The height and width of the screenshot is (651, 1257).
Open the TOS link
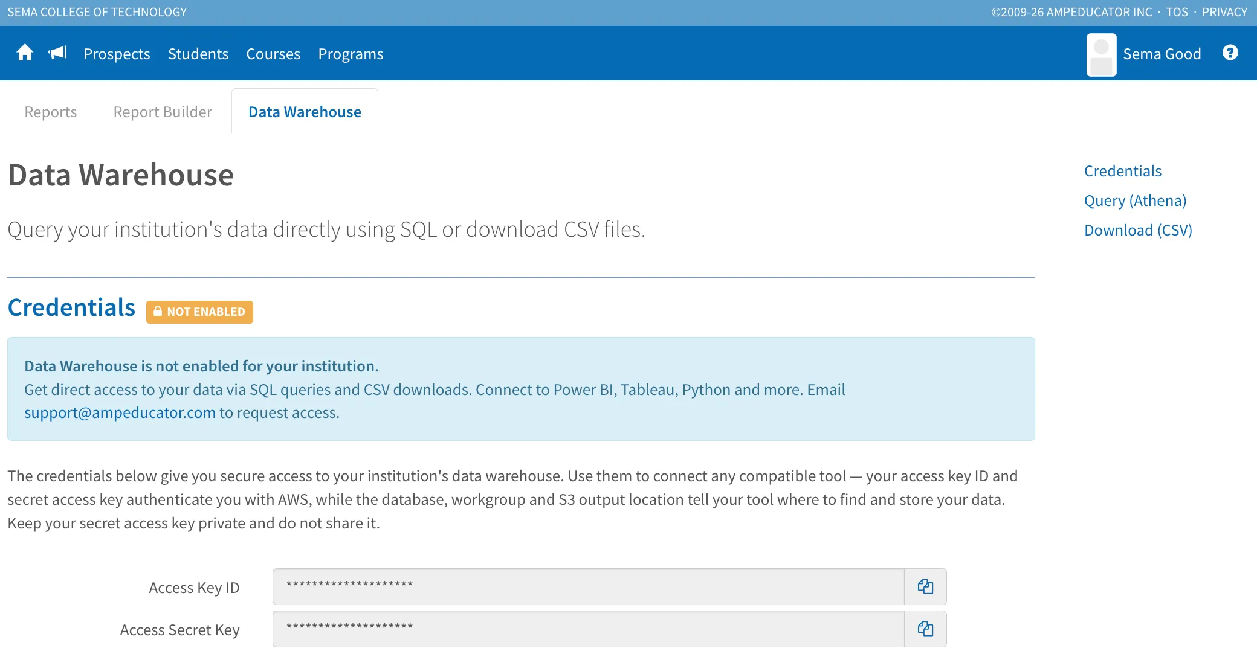click(x=1177, y=12)
